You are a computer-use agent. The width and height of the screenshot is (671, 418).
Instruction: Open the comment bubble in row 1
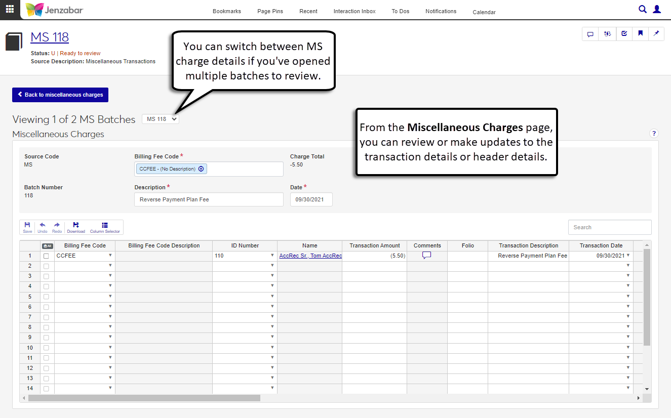(x=426, y=256)
